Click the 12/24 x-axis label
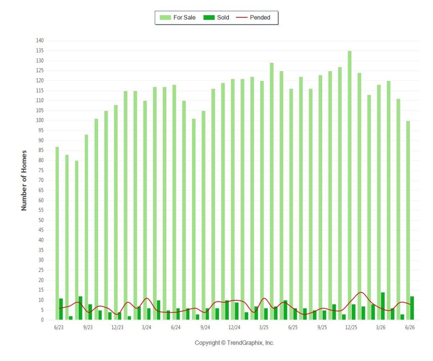433x361 pixels. [x=234, y=327]
